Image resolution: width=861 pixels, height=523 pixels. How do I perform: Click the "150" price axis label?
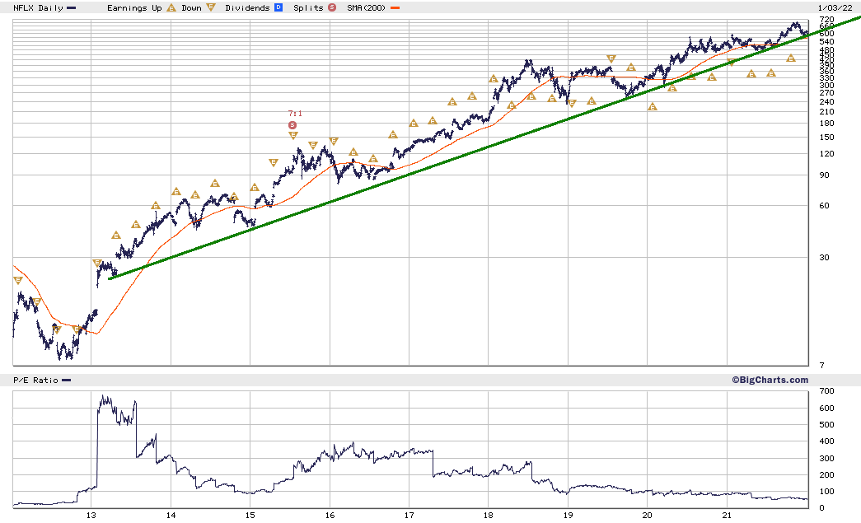point(826,138)
